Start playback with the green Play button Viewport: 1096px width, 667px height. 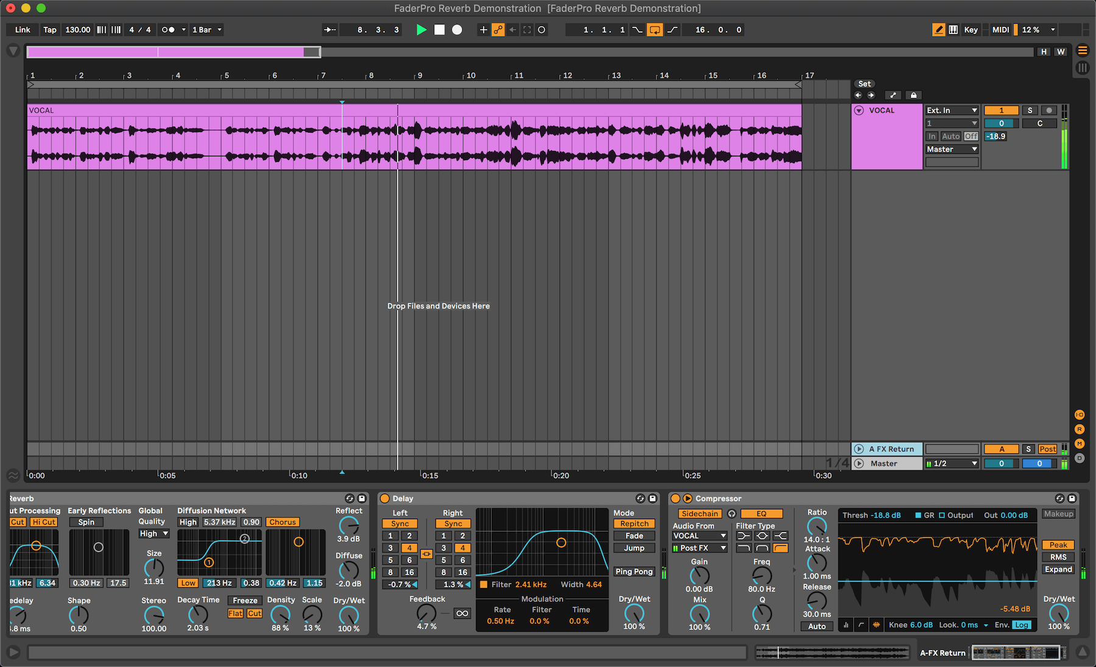tap(421, 30)
